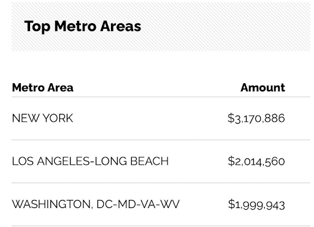This screenshot has width=314, height=227.
Task: Click the word Area in column header
Action: click(x=61, y=87)
